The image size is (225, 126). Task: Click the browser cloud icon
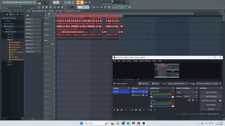pos(17,14)
